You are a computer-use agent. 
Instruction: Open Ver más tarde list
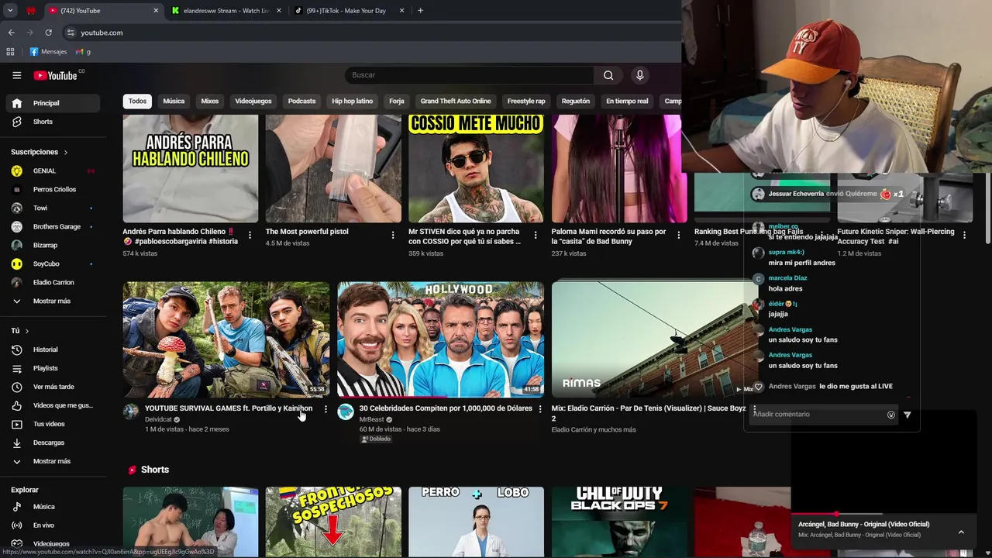pyautogui.click(x=53, y=387)
